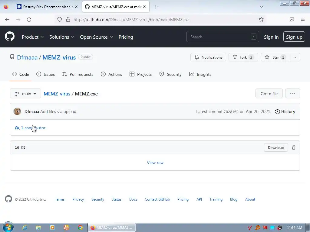Open the Pricing link in header
This screenshot has width=310, height=232.
point(126,37)
